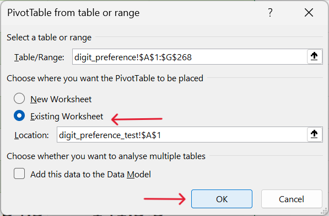Confirm the PivotTable with OK
Screen dimensions: 329x216
click(222, 199)
